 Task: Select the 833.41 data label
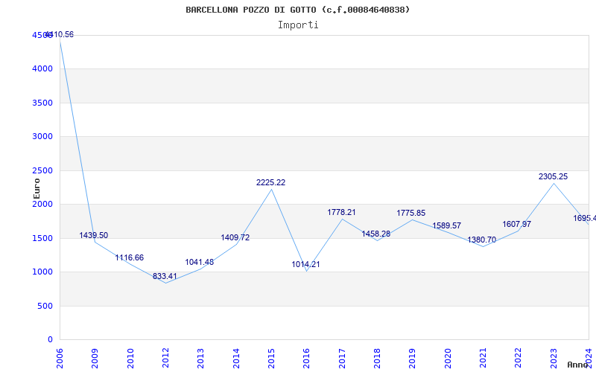coord(165,276)
